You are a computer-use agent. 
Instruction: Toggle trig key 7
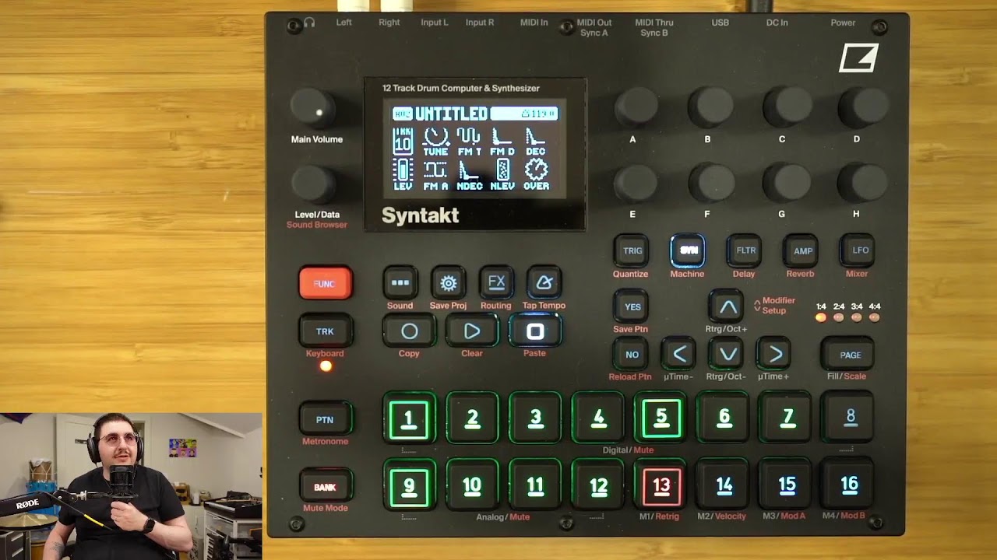tap(787, 419)
